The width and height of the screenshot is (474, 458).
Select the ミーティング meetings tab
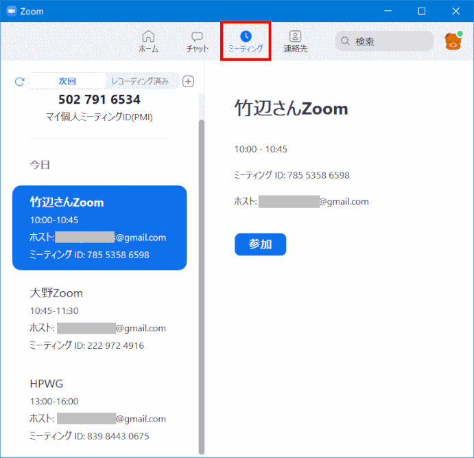click(246, 42)
